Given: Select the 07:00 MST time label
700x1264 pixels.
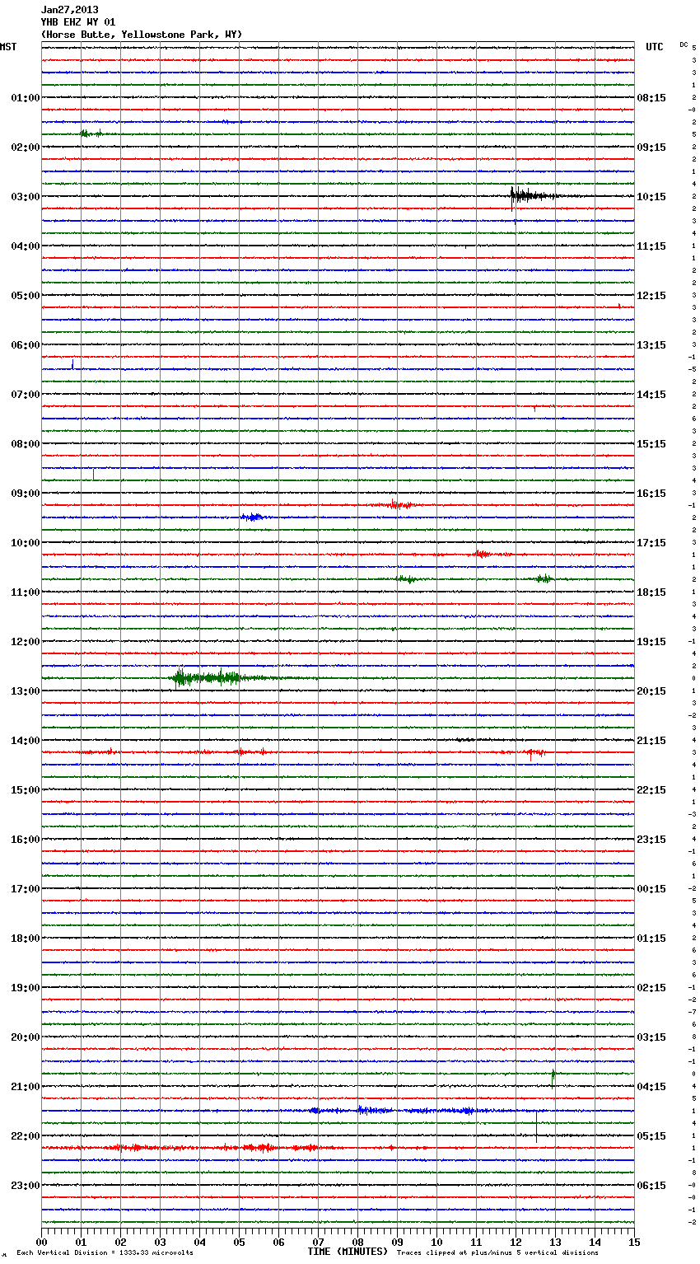Looking at the screenshot, I should (26, 395).
